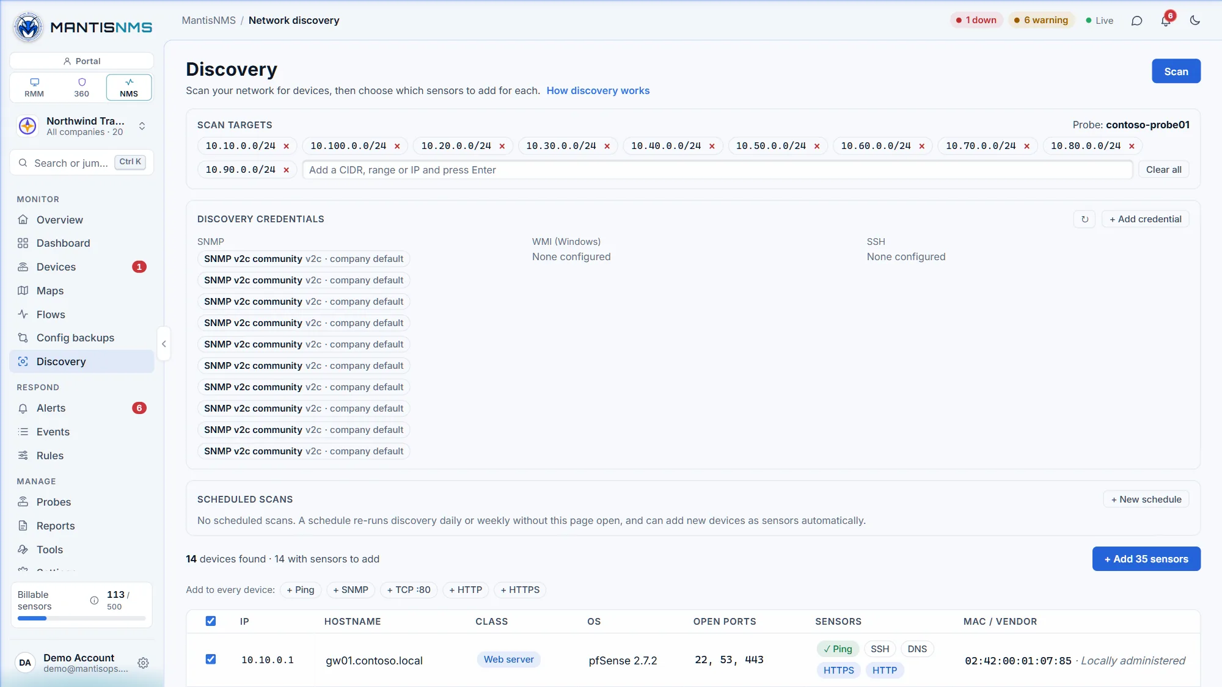
Task: Open Flows in the sidebar
Action: [x=81, y=314]
